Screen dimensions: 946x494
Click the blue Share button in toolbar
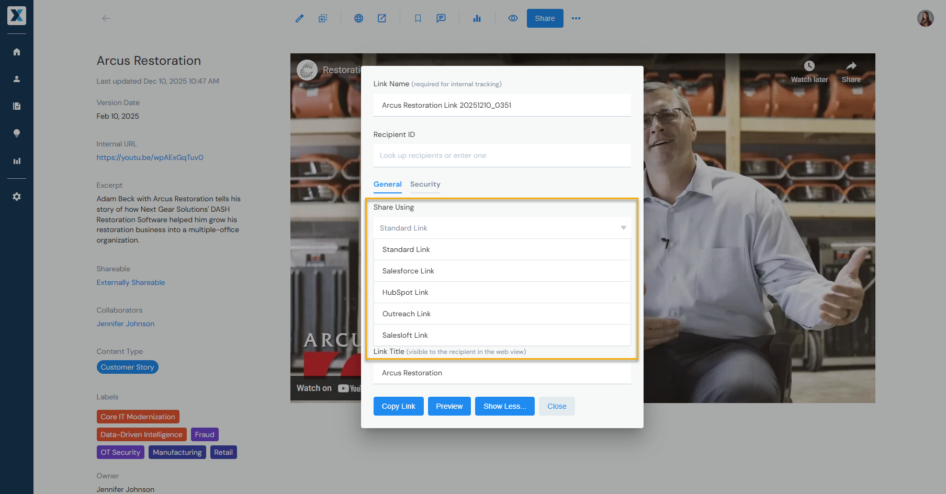[545, 18]
